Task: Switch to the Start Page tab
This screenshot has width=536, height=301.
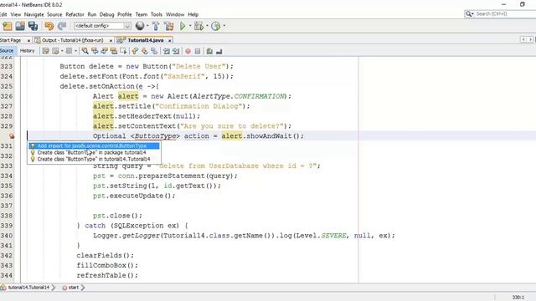Action: [x=11, y=40]
